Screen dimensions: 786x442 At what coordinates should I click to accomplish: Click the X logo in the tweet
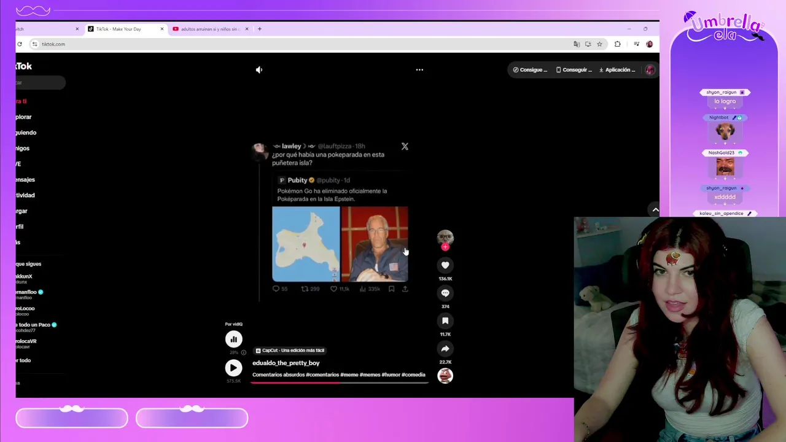[x=405, y=146]
